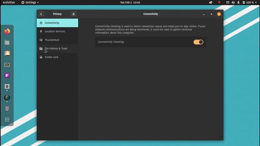The width and height of the screenshot is (260, 146).
Task: Open Thunderbolt settings panel
Action: [57, 40]
